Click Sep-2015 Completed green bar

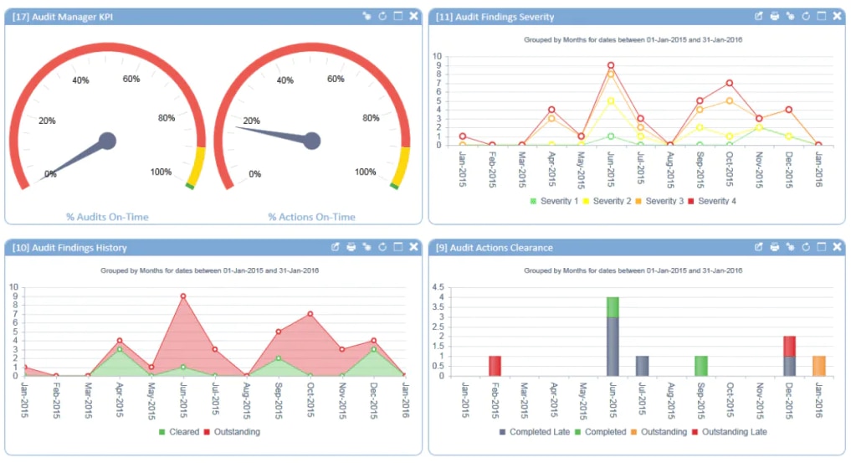(701, 366)
